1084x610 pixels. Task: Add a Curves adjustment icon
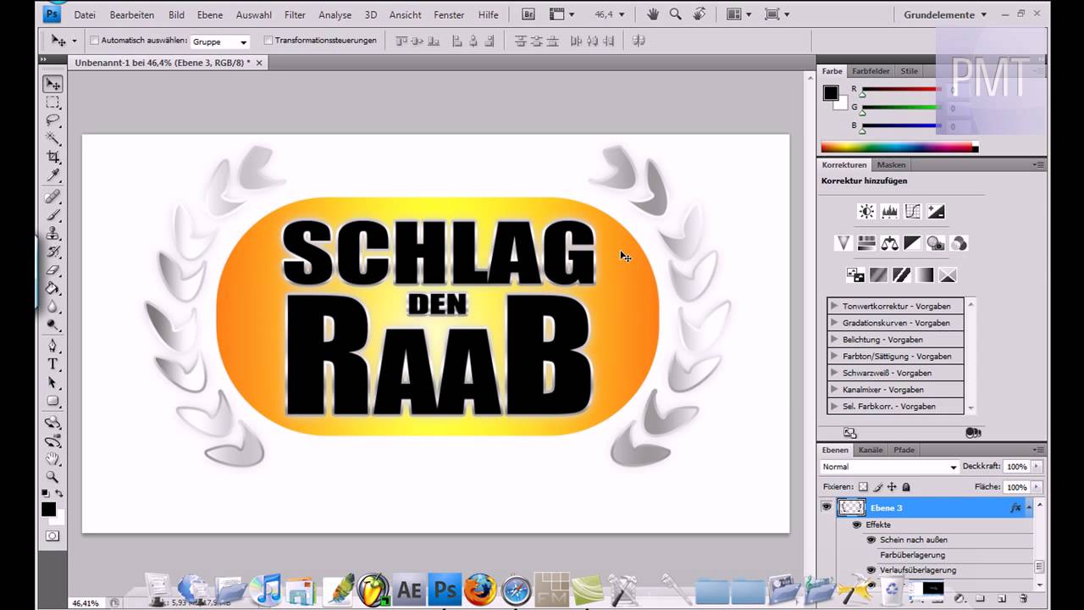(912, 212)
